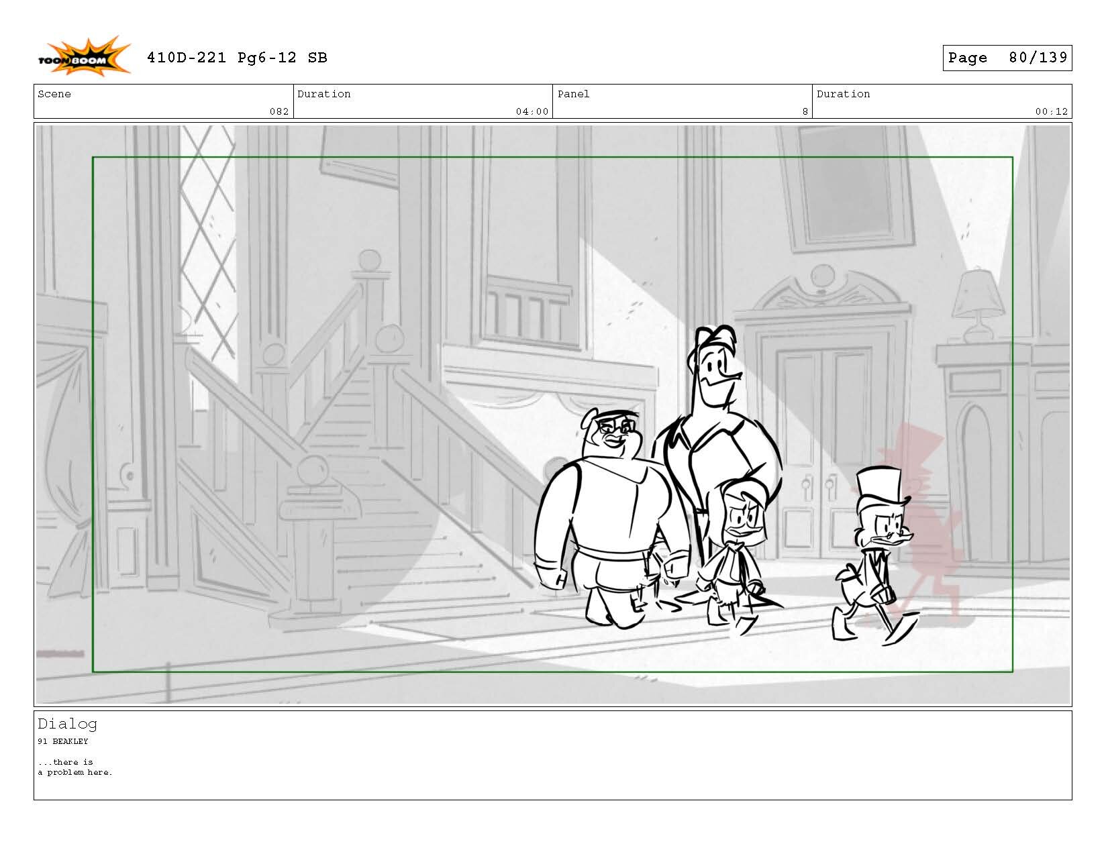Click the panel duration value '00:12'

coord(1052,112)
